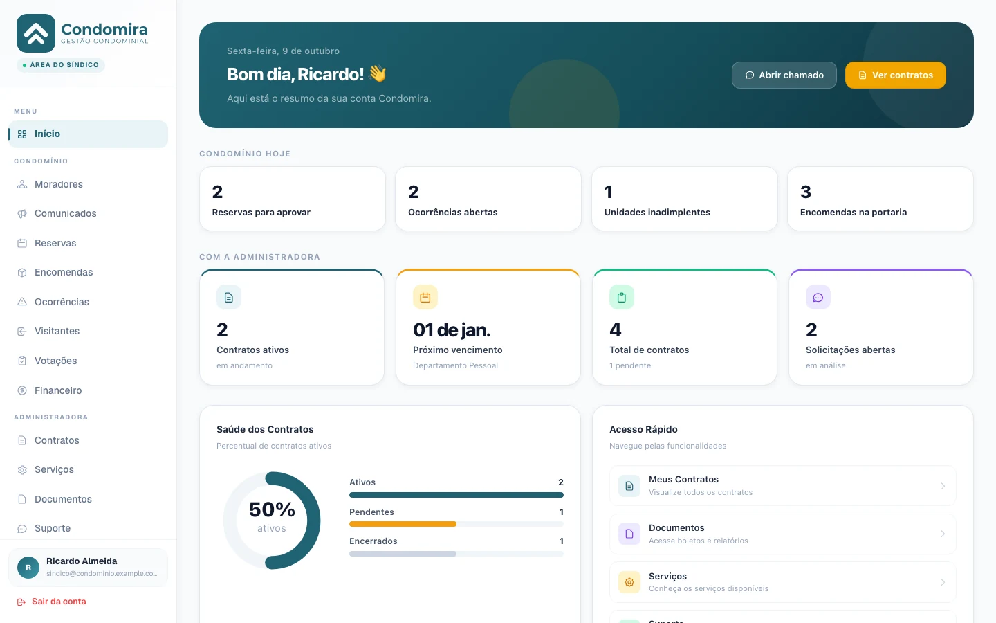Screen dimensions: 996x623
Task: Open Documentos quick access chevron arrow
Action: click(x=943, y=534)
